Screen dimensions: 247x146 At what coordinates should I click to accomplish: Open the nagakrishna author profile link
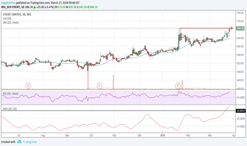(8, 3)
